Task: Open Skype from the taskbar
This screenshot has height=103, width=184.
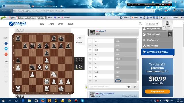Action: pos(83,100)
